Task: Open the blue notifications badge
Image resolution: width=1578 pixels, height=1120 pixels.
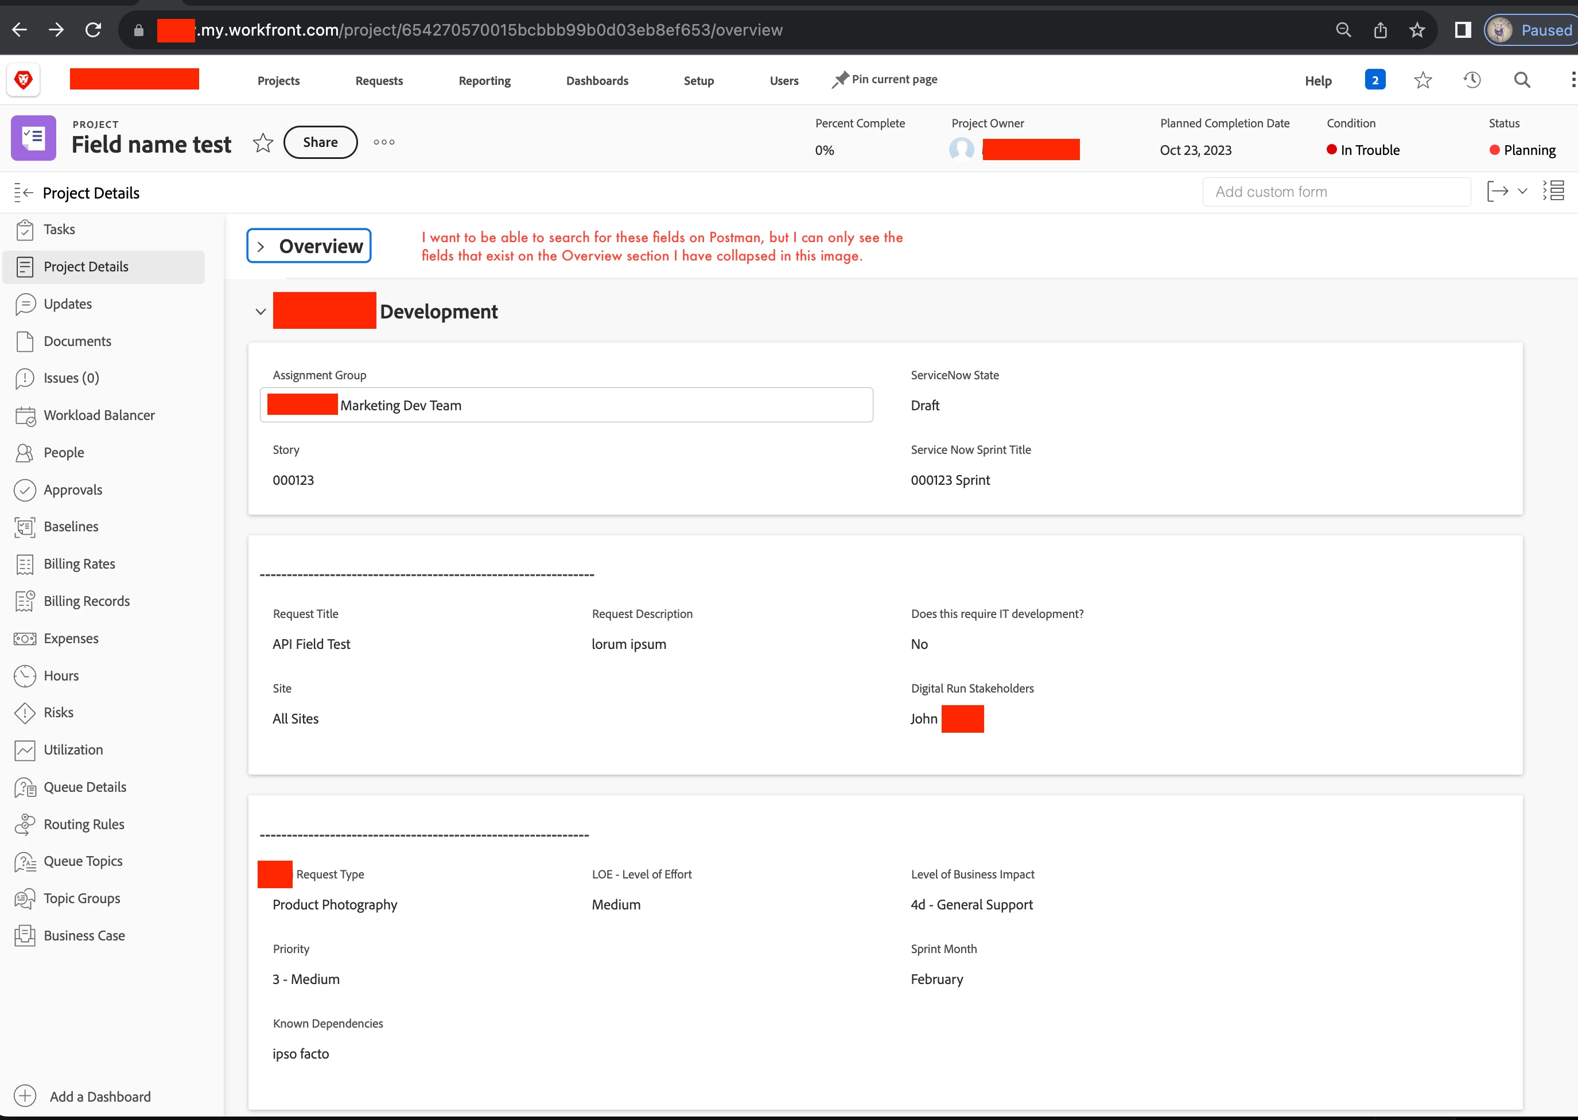Action: tap(1374, 80)
